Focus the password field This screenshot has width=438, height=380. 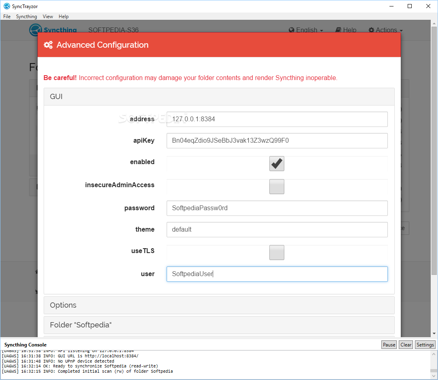[277, 208]
